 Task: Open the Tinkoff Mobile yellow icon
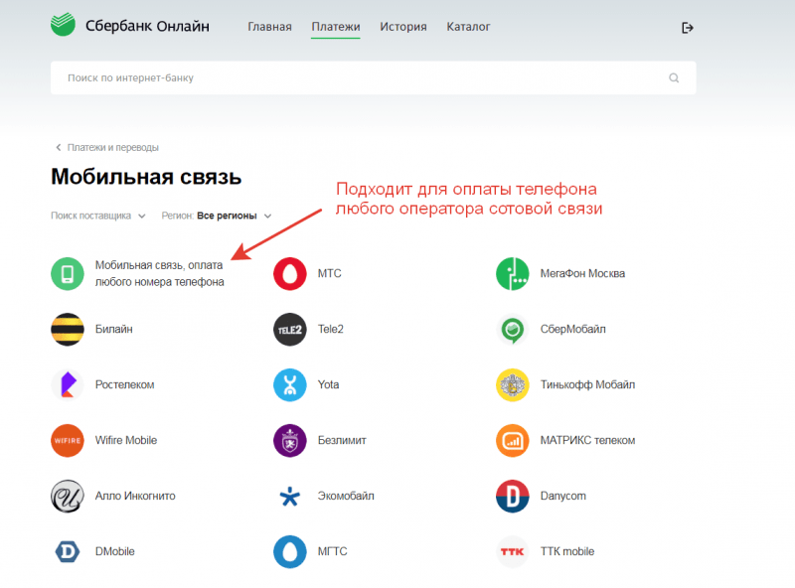click(x=513, y=384)
